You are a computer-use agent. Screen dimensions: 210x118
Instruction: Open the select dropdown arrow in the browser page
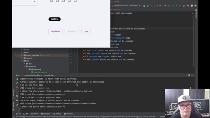[34, 1]
